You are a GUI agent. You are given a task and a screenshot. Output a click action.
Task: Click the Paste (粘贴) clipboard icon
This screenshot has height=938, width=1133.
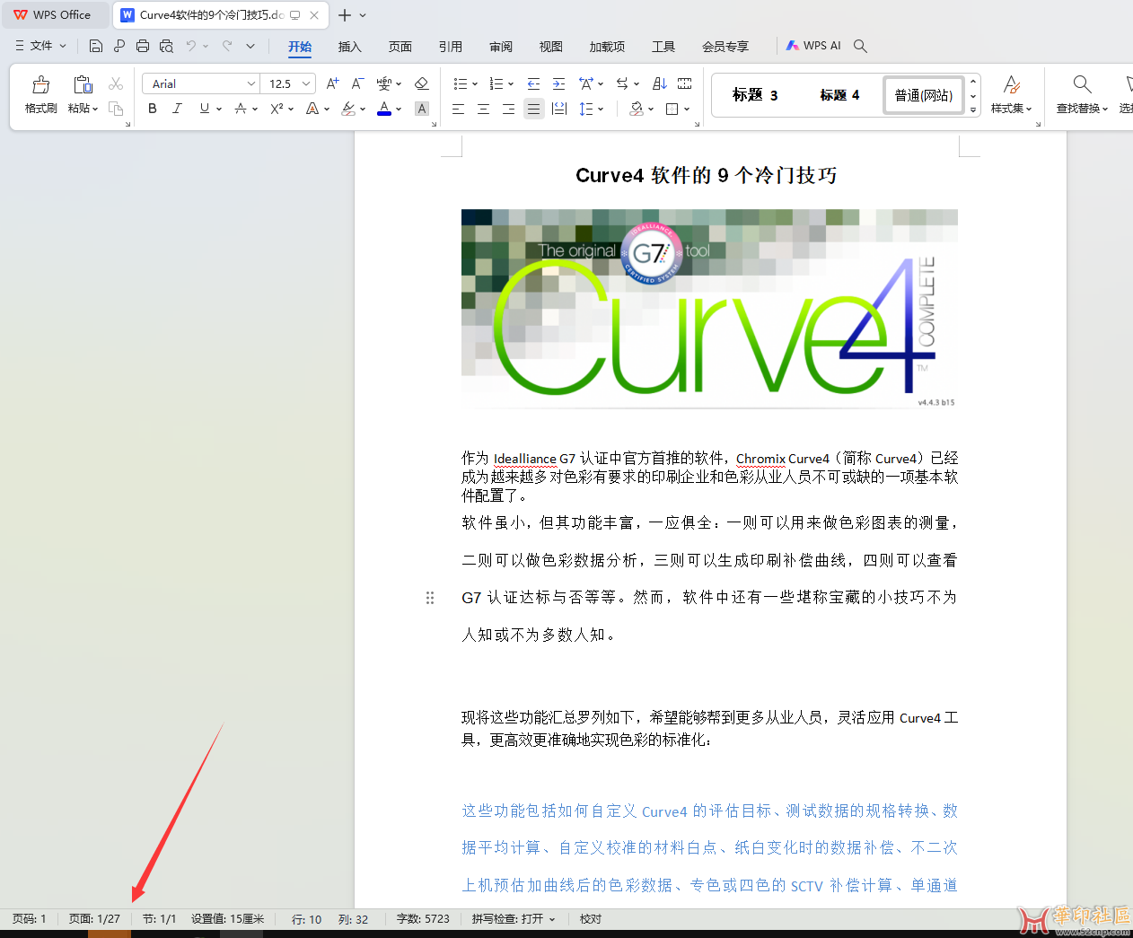83,85
